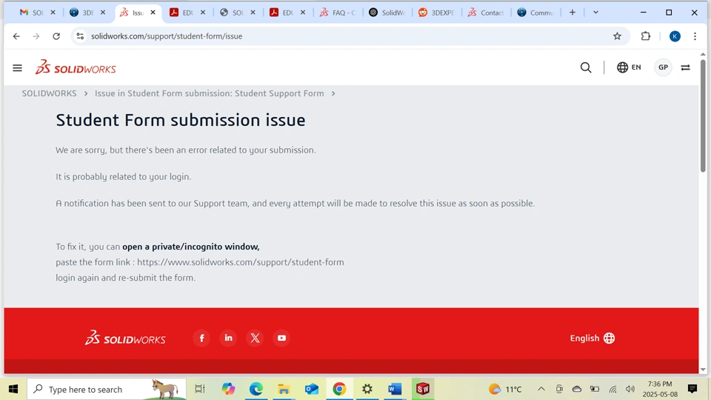
Task: Open File Explorer from taskbar
Action: (284, 389)
